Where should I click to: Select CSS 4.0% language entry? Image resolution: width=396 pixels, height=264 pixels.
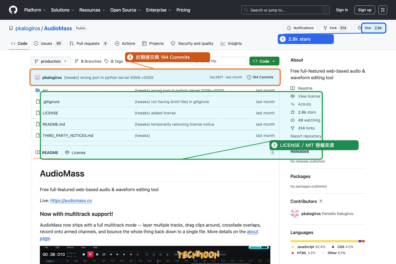click(343, 247)
